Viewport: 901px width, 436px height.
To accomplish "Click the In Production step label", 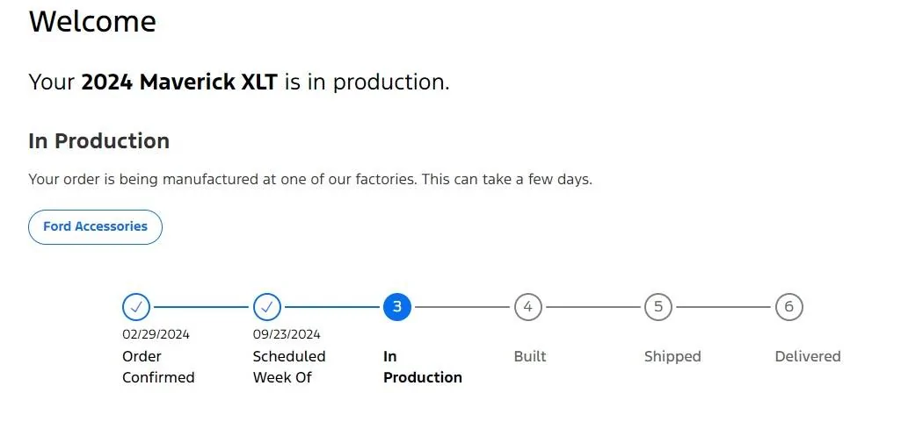I will click(x=422, y=368).
